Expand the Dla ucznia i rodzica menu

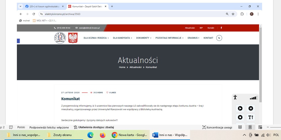[x=96, y=38]
